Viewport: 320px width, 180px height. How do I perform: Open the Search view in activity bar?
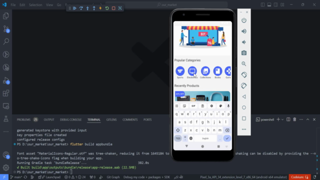pyautogui.click(x=6, y=41)
